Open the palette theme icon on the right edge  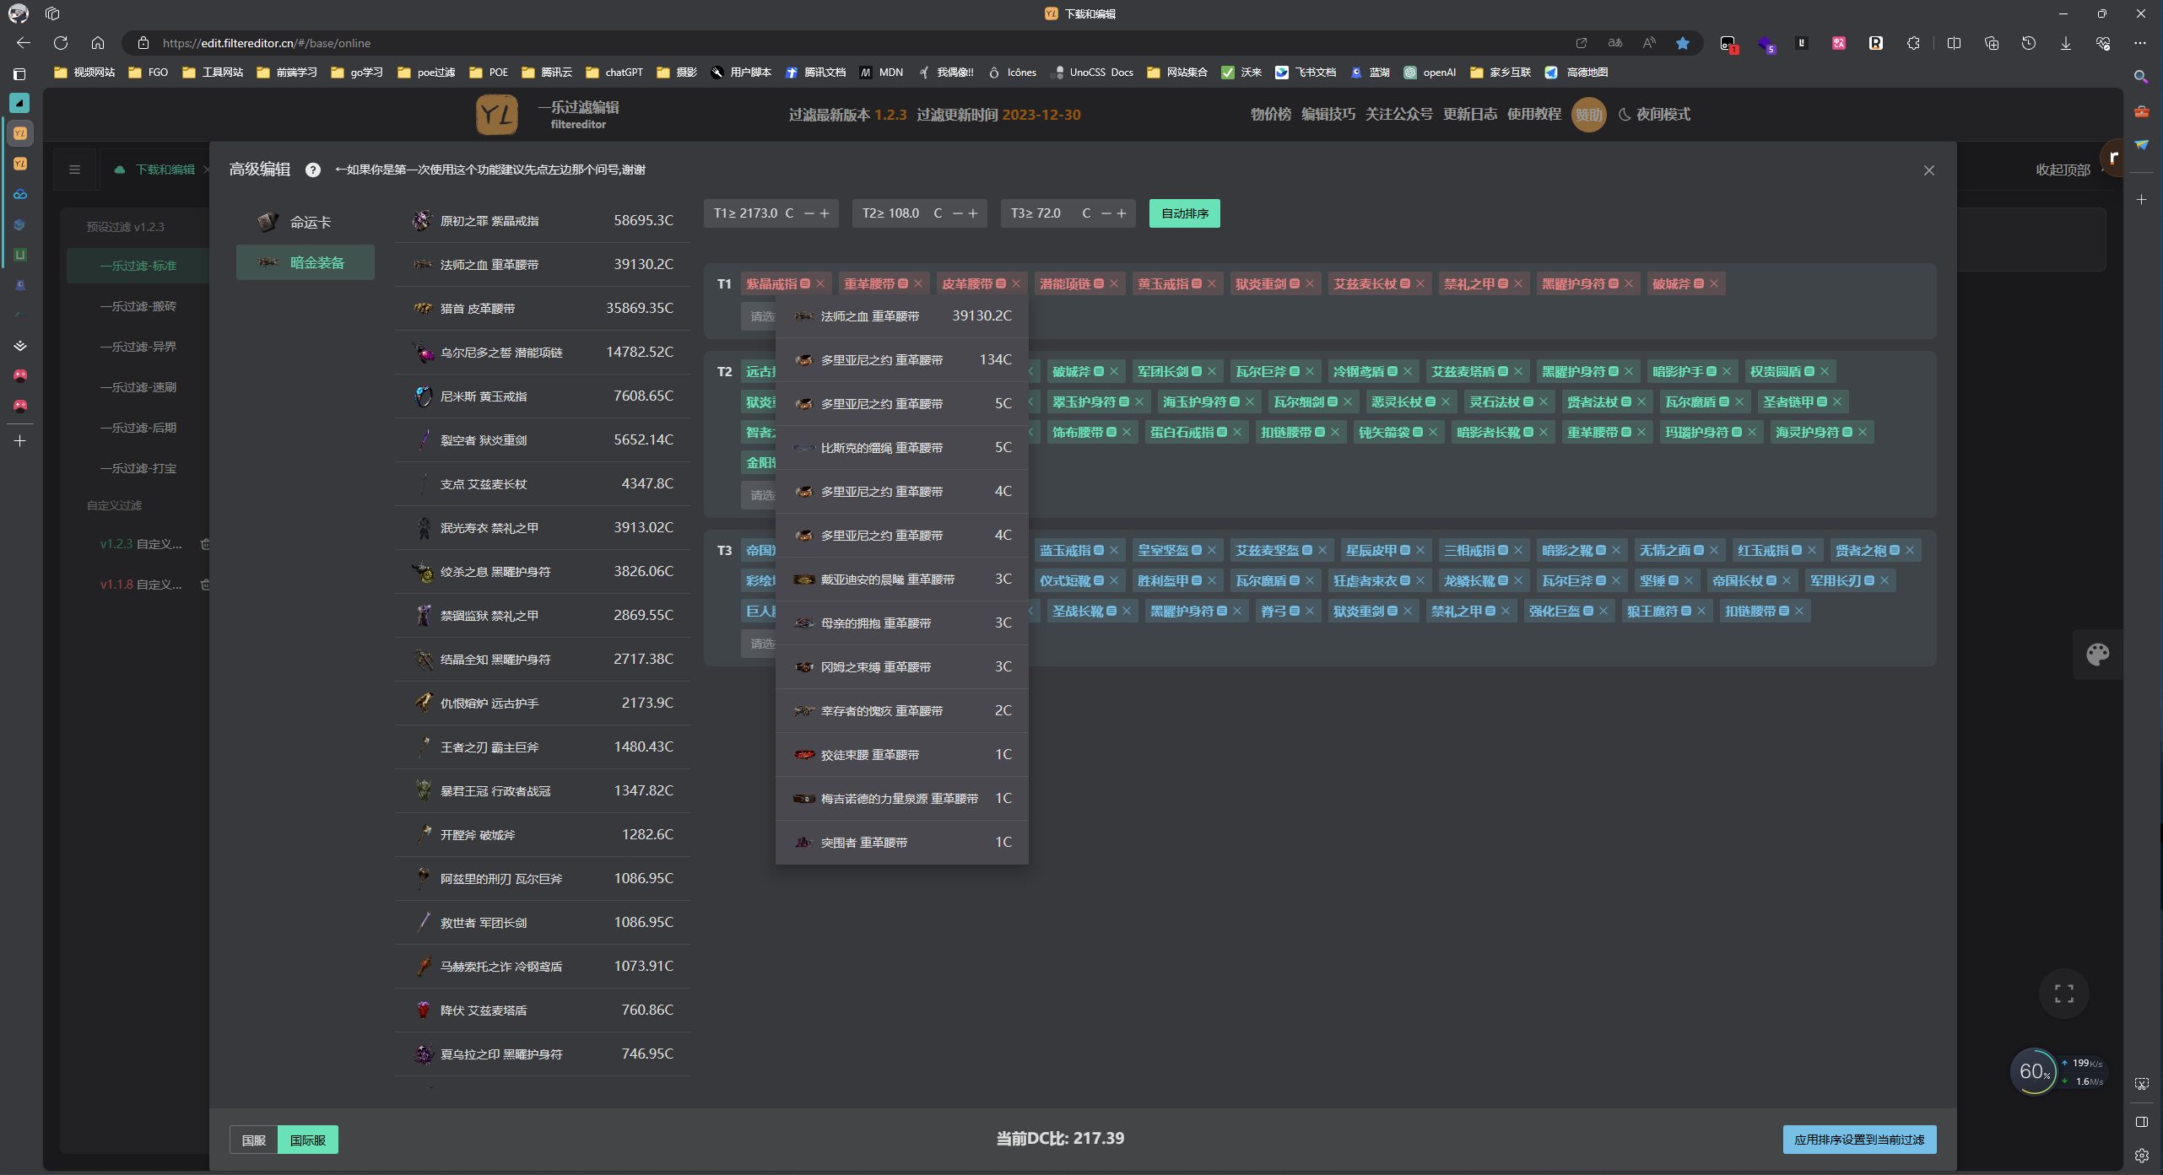pyautogui.click(x=2097, y=655)
